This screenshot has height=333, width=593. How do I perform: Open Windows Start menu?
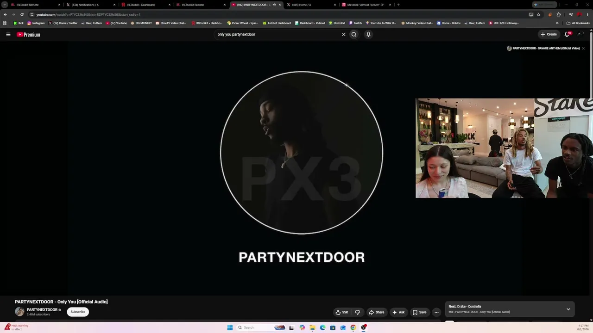click(230, 327)
